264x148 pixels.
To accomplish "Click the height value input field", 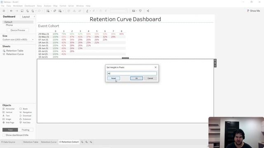I will (132, 74).
